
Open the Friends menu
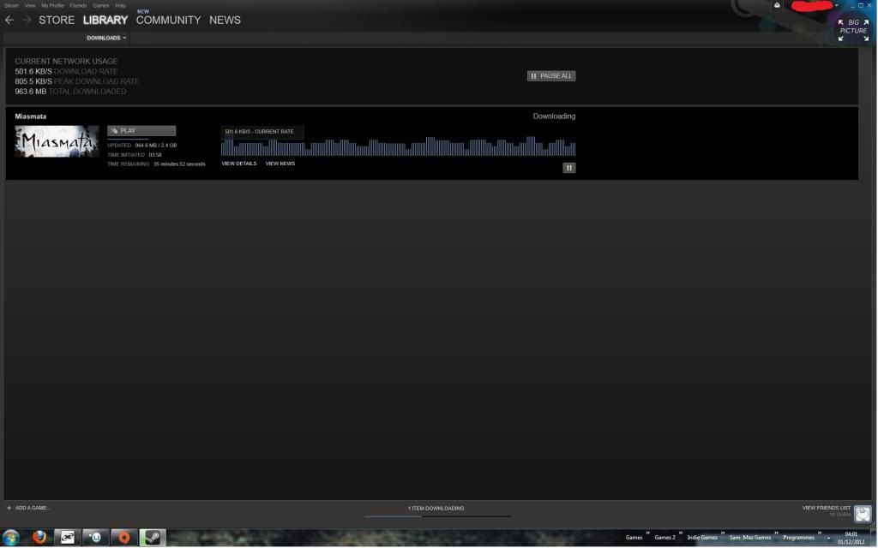(x=77, y=5)
